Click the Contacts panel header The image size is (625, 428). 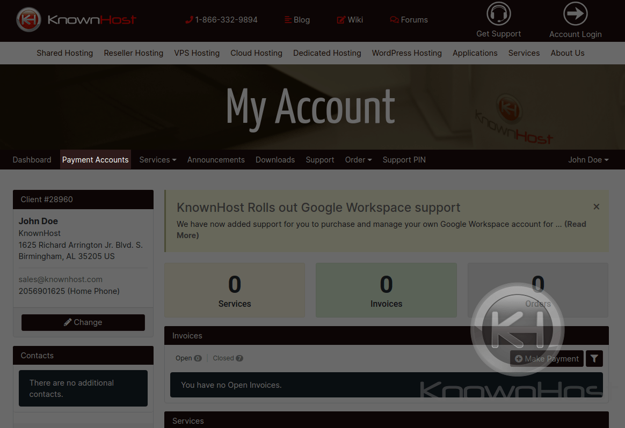(83, 356)
